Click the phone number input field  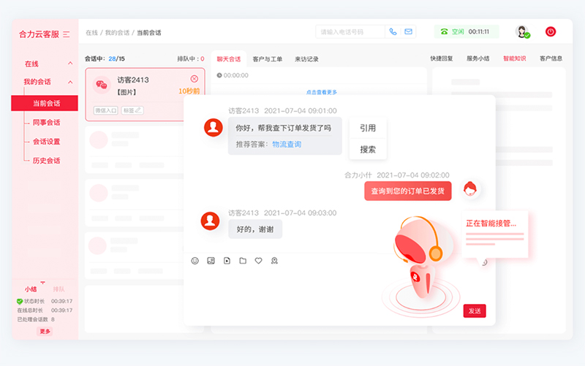tap(350, 32)
